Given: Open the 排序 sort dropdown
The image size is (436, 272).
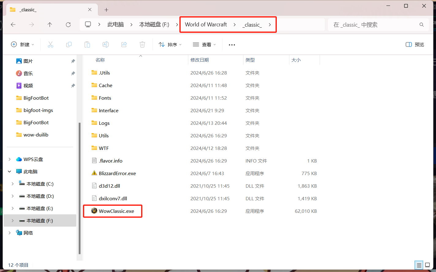Looking at the screenshot, I should (170, 45).
